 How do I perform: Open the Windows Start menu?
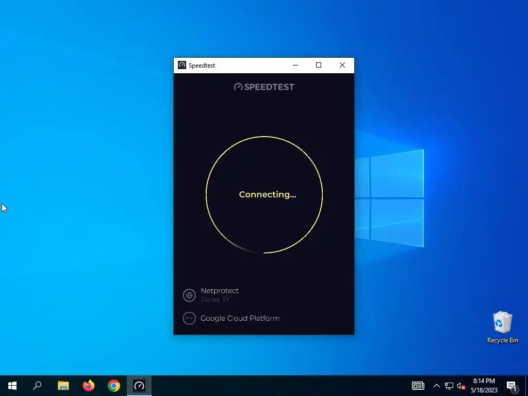point(12,386)
